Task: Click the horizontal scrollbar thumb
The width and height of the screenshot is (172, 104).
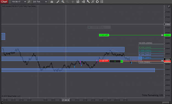Action: 166,103
